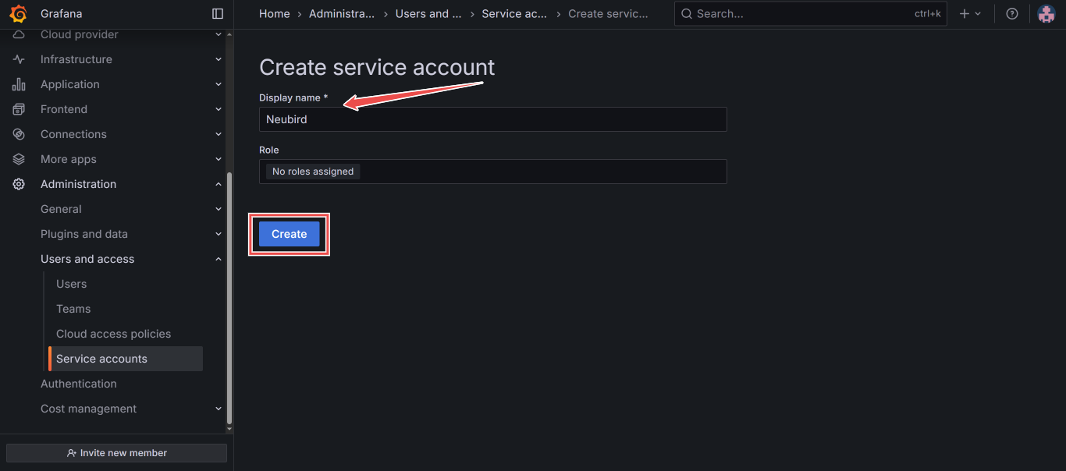The width and height of the screenshot is (1066, 471).
Task: Toggle the sidebar collapse icon
Action: (x=217, y=13)
